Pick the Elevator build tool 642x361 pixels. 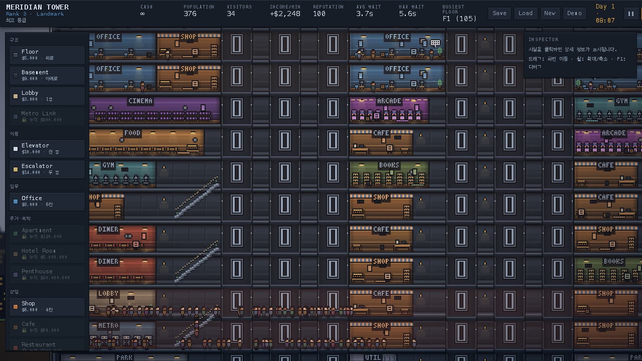pyautogui.click(x=47, y=148)
